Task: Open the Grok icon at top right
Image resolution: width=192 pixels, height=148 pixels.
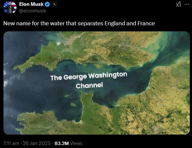Action: coord(178,5)
